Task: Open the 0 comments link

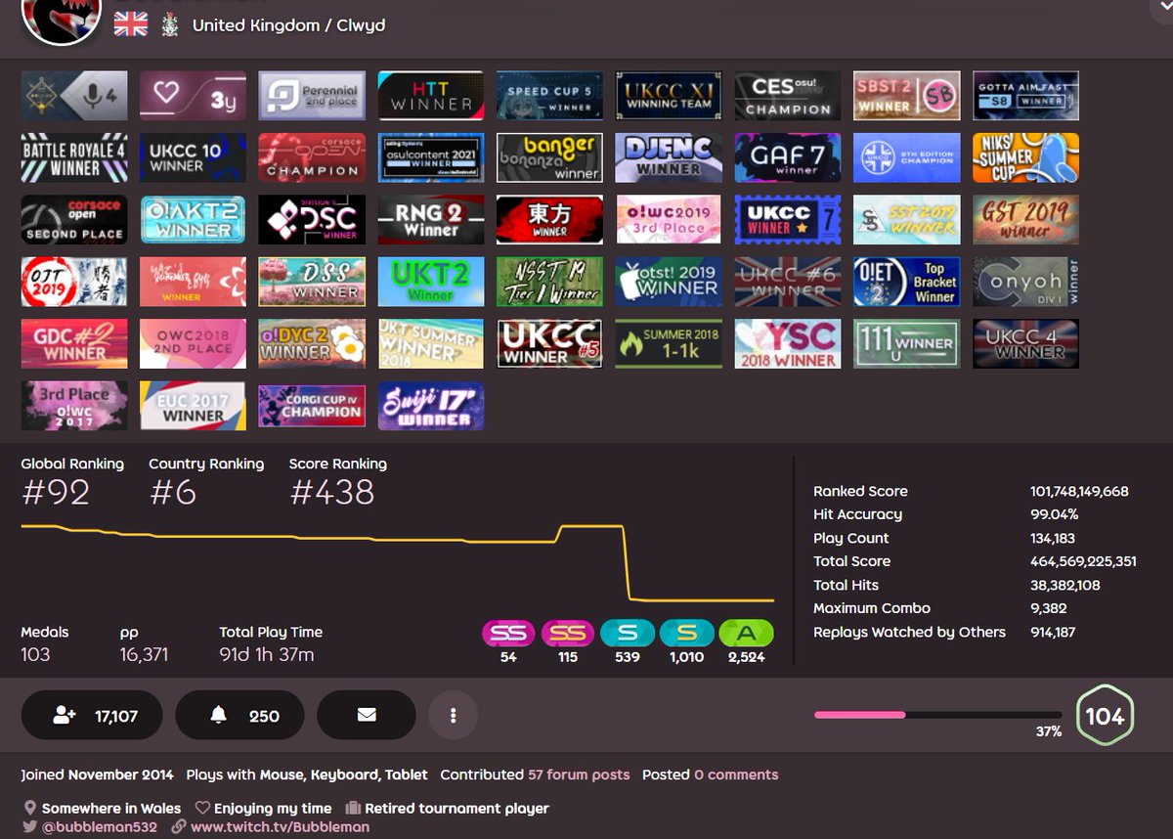Action: click(736, 774)
